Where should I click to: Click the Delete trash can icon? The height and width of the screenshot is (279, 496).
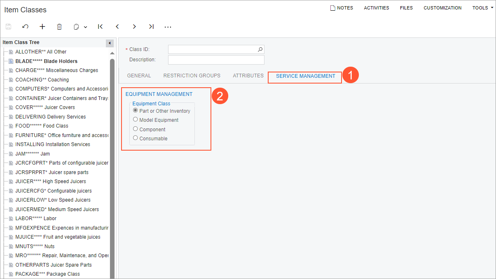(x=59, y=27)
